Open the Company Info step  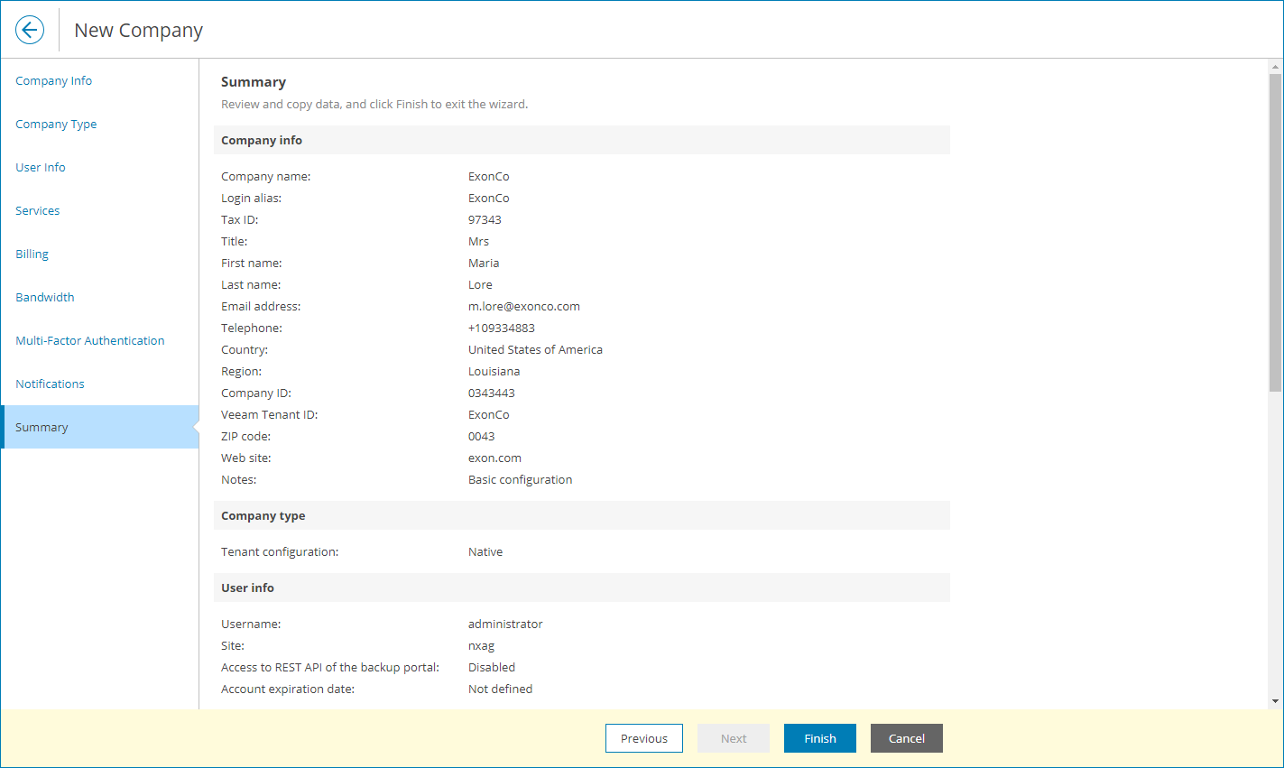point(53,80)
